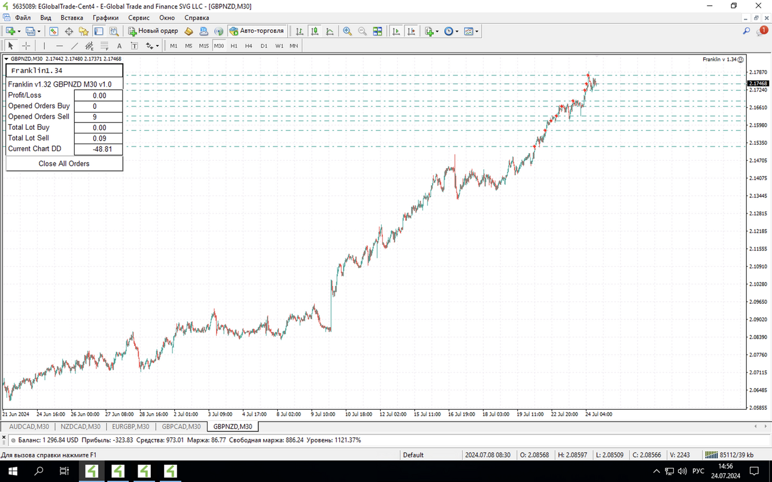Click the Новый ордер button

(153, 31)
